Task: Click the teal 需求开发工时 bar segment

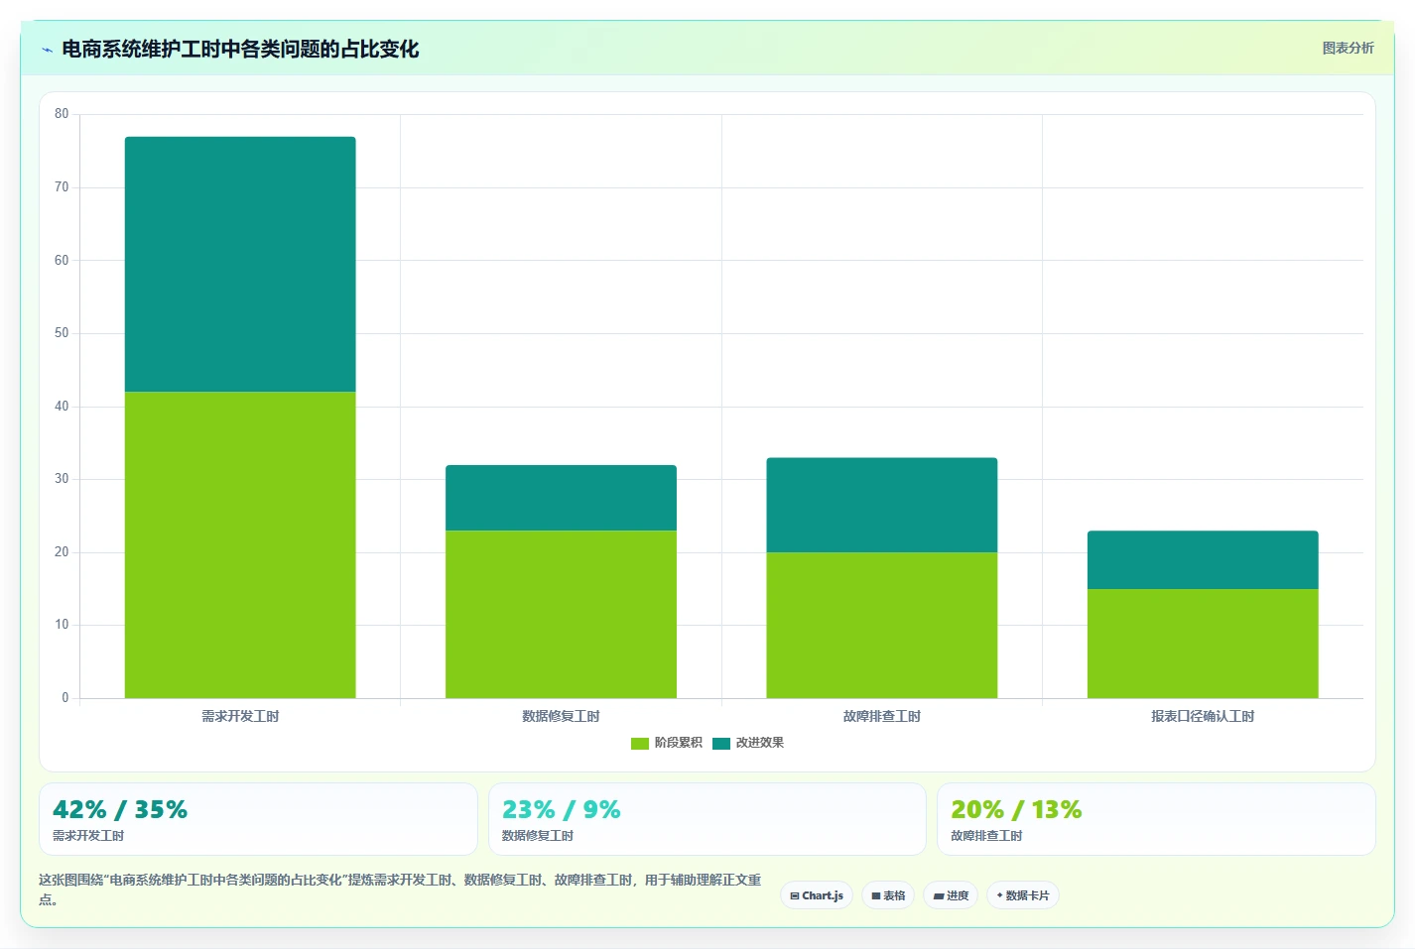Action: click(x=240, y=264)
